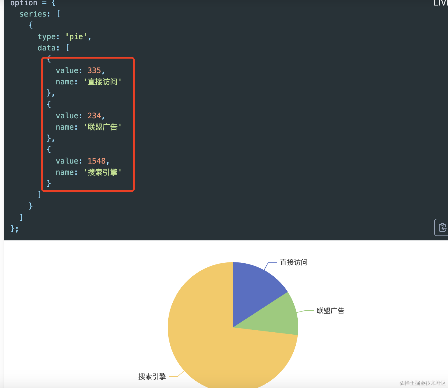The height and width of the screenshot is (388, 448).
Task: Click the series keyword in the code
Action: click(x=33, y=14)
